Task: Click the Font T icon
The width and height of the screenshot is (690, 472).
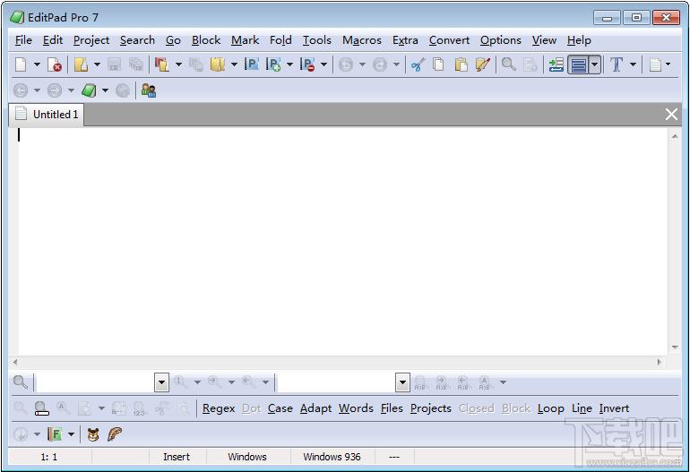Action: (x=617, y=64)
